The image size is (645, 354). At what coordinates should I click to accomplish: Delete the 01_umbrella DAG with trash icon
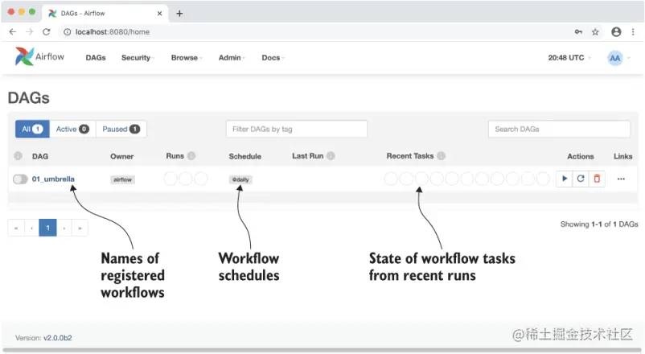point(597,179)
